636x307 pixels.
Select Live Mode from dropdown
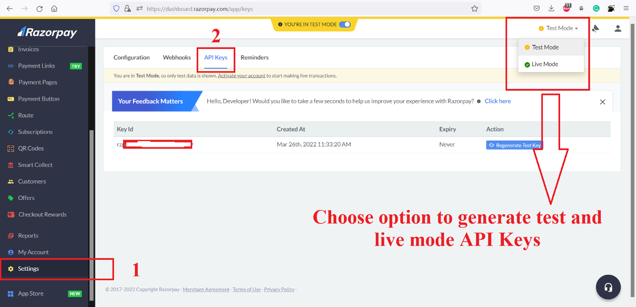click(545, 64)
